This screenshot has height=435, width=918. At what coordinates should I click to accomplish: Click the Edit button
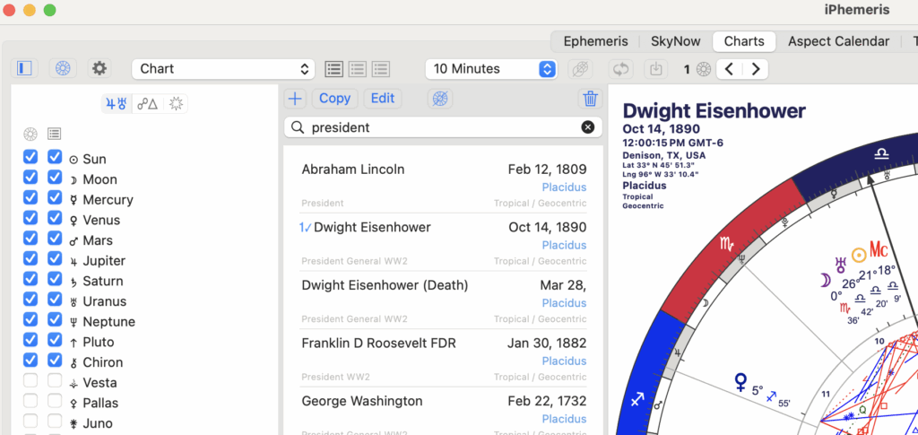tap(383, 99)
